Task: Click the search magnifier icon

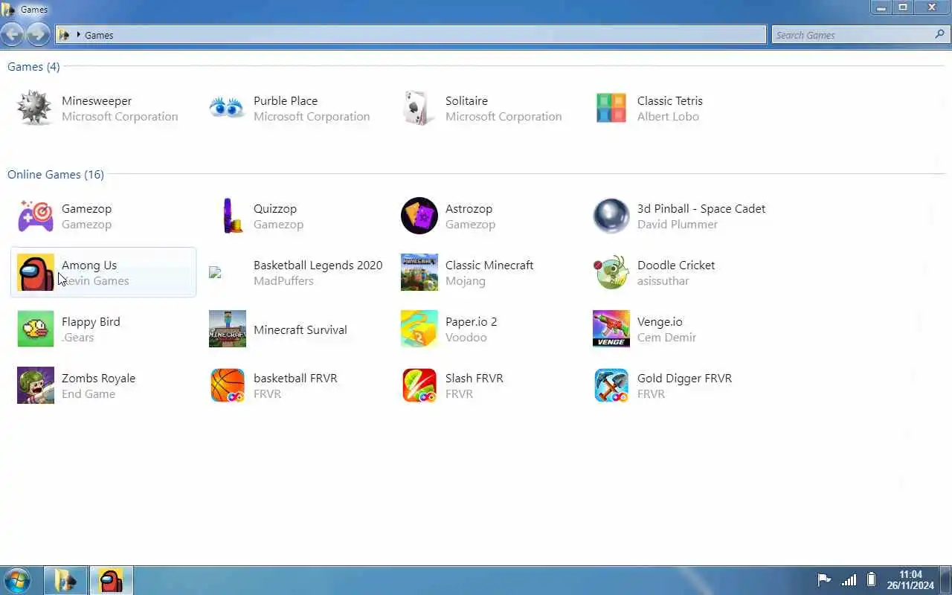Action: point(939,34)
